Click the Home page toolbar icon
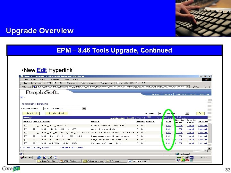Screen dimensions: 231x173 [x=60, y=83]
